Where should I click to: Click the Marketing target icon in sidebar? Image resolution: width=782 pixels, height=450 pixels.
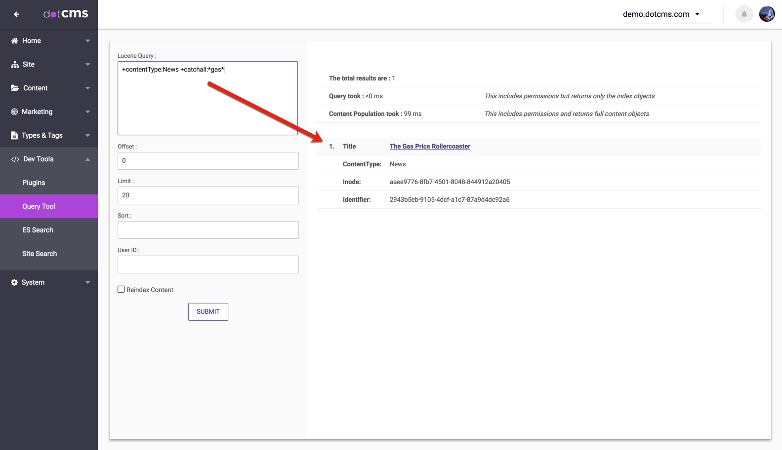click(x=14, y=112)
